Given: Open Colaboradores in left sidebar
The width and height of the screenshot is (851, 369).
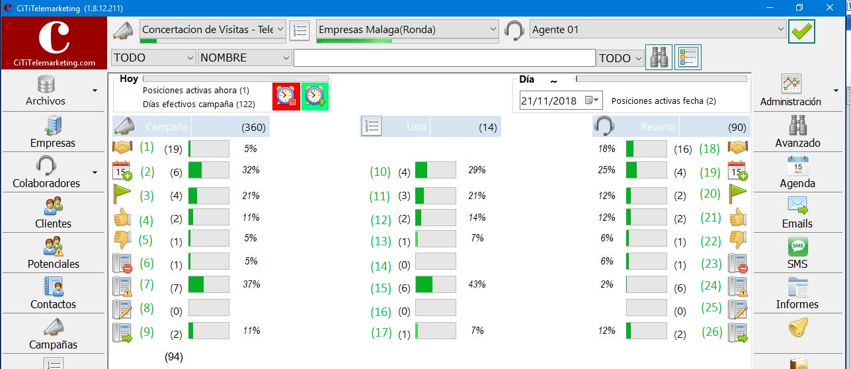Looking at the screenshot, I should 46,173.
